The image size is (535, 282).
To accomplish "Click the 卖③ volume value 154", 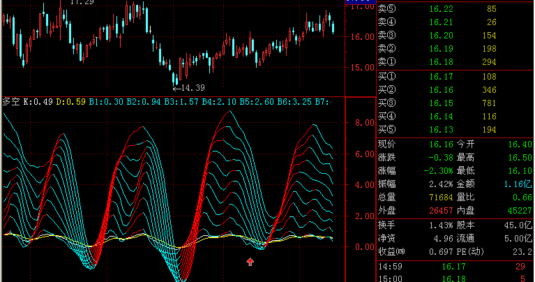I will (489, 36).
